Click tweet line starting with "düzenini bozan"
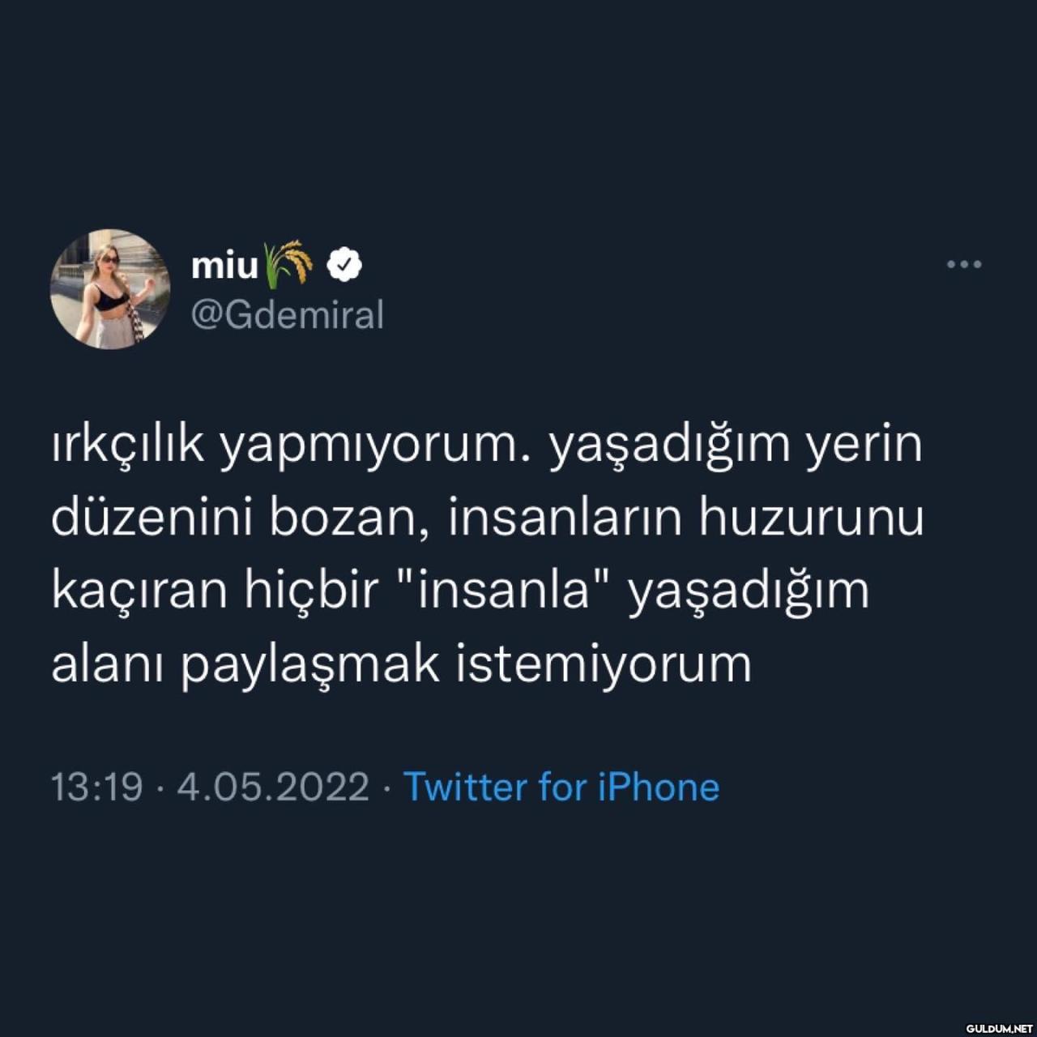 [488, 518]
